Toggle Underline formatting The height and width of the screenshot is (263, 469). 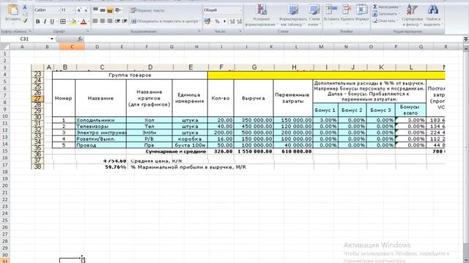(x=52, y=21)
